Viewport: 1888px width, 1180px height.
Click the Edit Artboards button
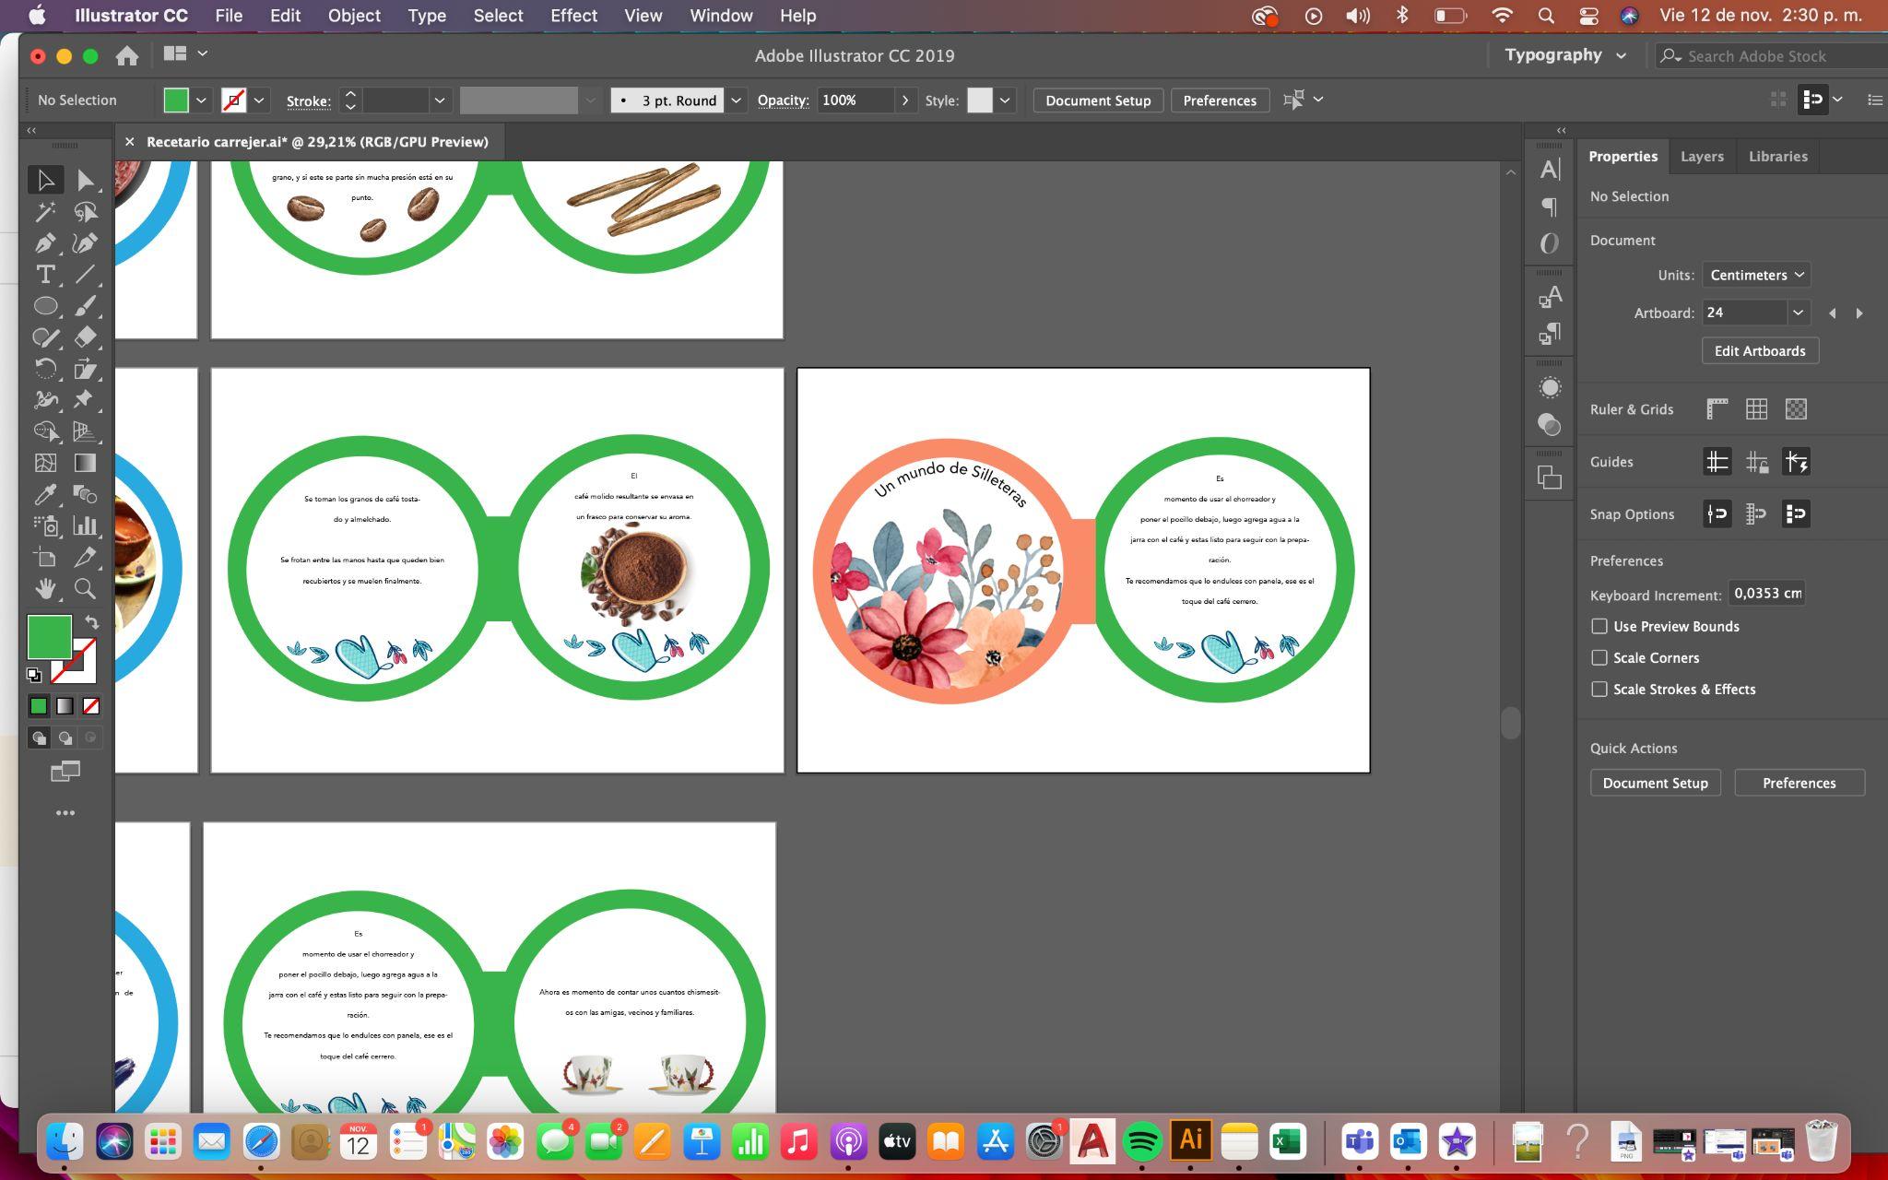tap(1759, 350)
